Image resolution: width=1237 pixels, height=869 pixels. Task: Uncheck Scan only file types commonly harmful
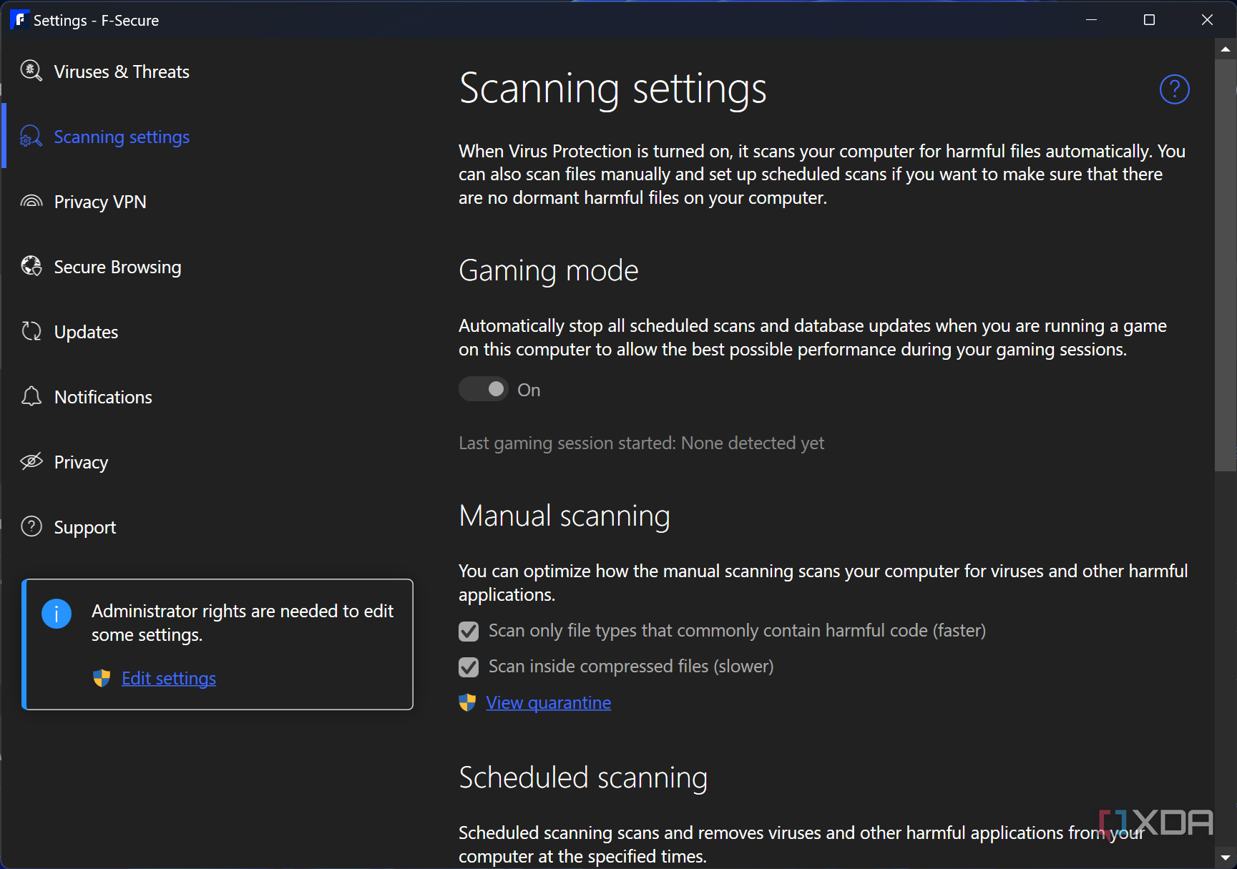(469, 631)
